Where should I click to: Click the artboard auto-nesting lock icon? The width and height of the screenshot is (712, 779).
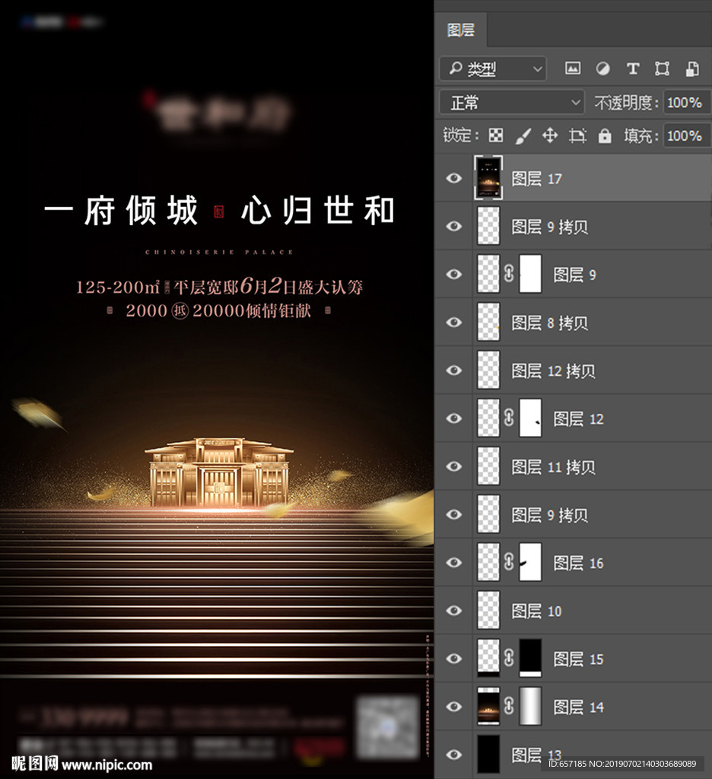[x=577, y=135]
